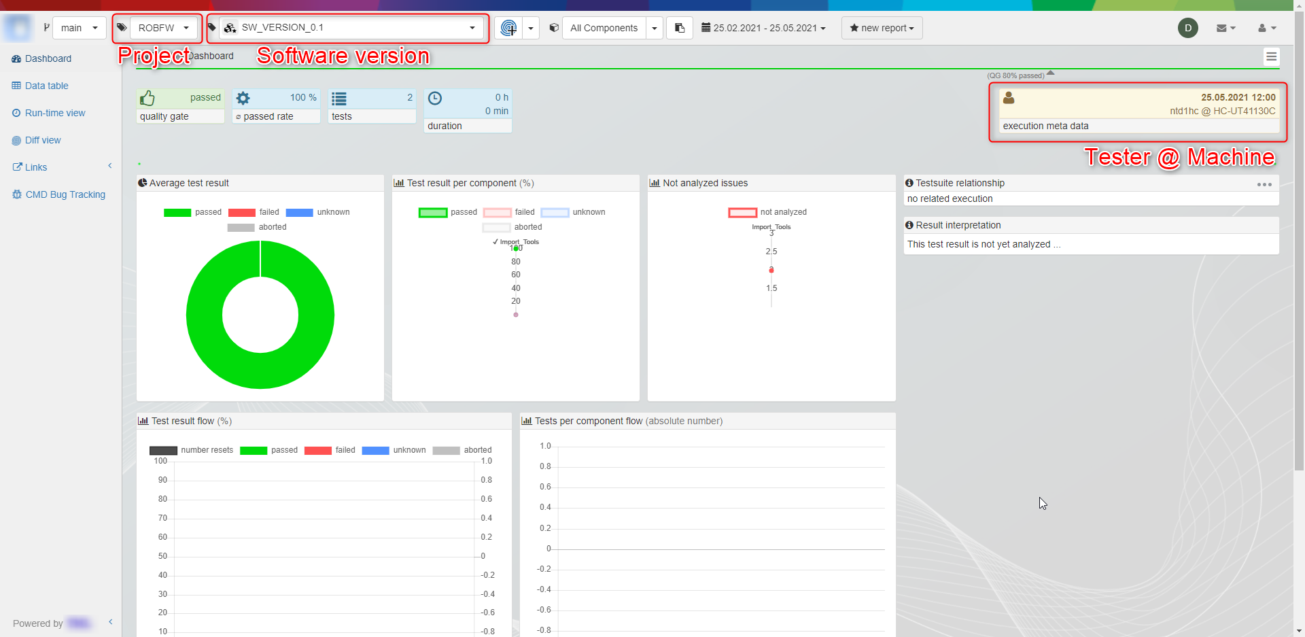
Task: Click the bug icon next to CMD Bug Tracking
Action: coord(16,194)
